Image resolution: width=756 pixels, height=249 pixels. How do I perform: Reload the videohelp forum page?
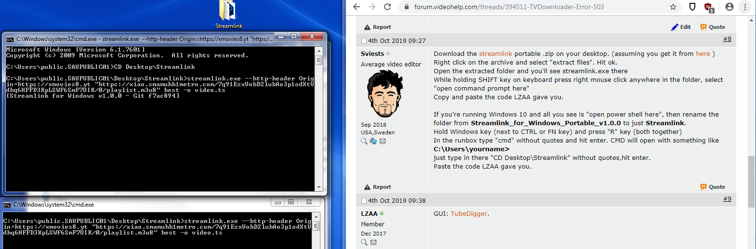(x=387, y=7)
